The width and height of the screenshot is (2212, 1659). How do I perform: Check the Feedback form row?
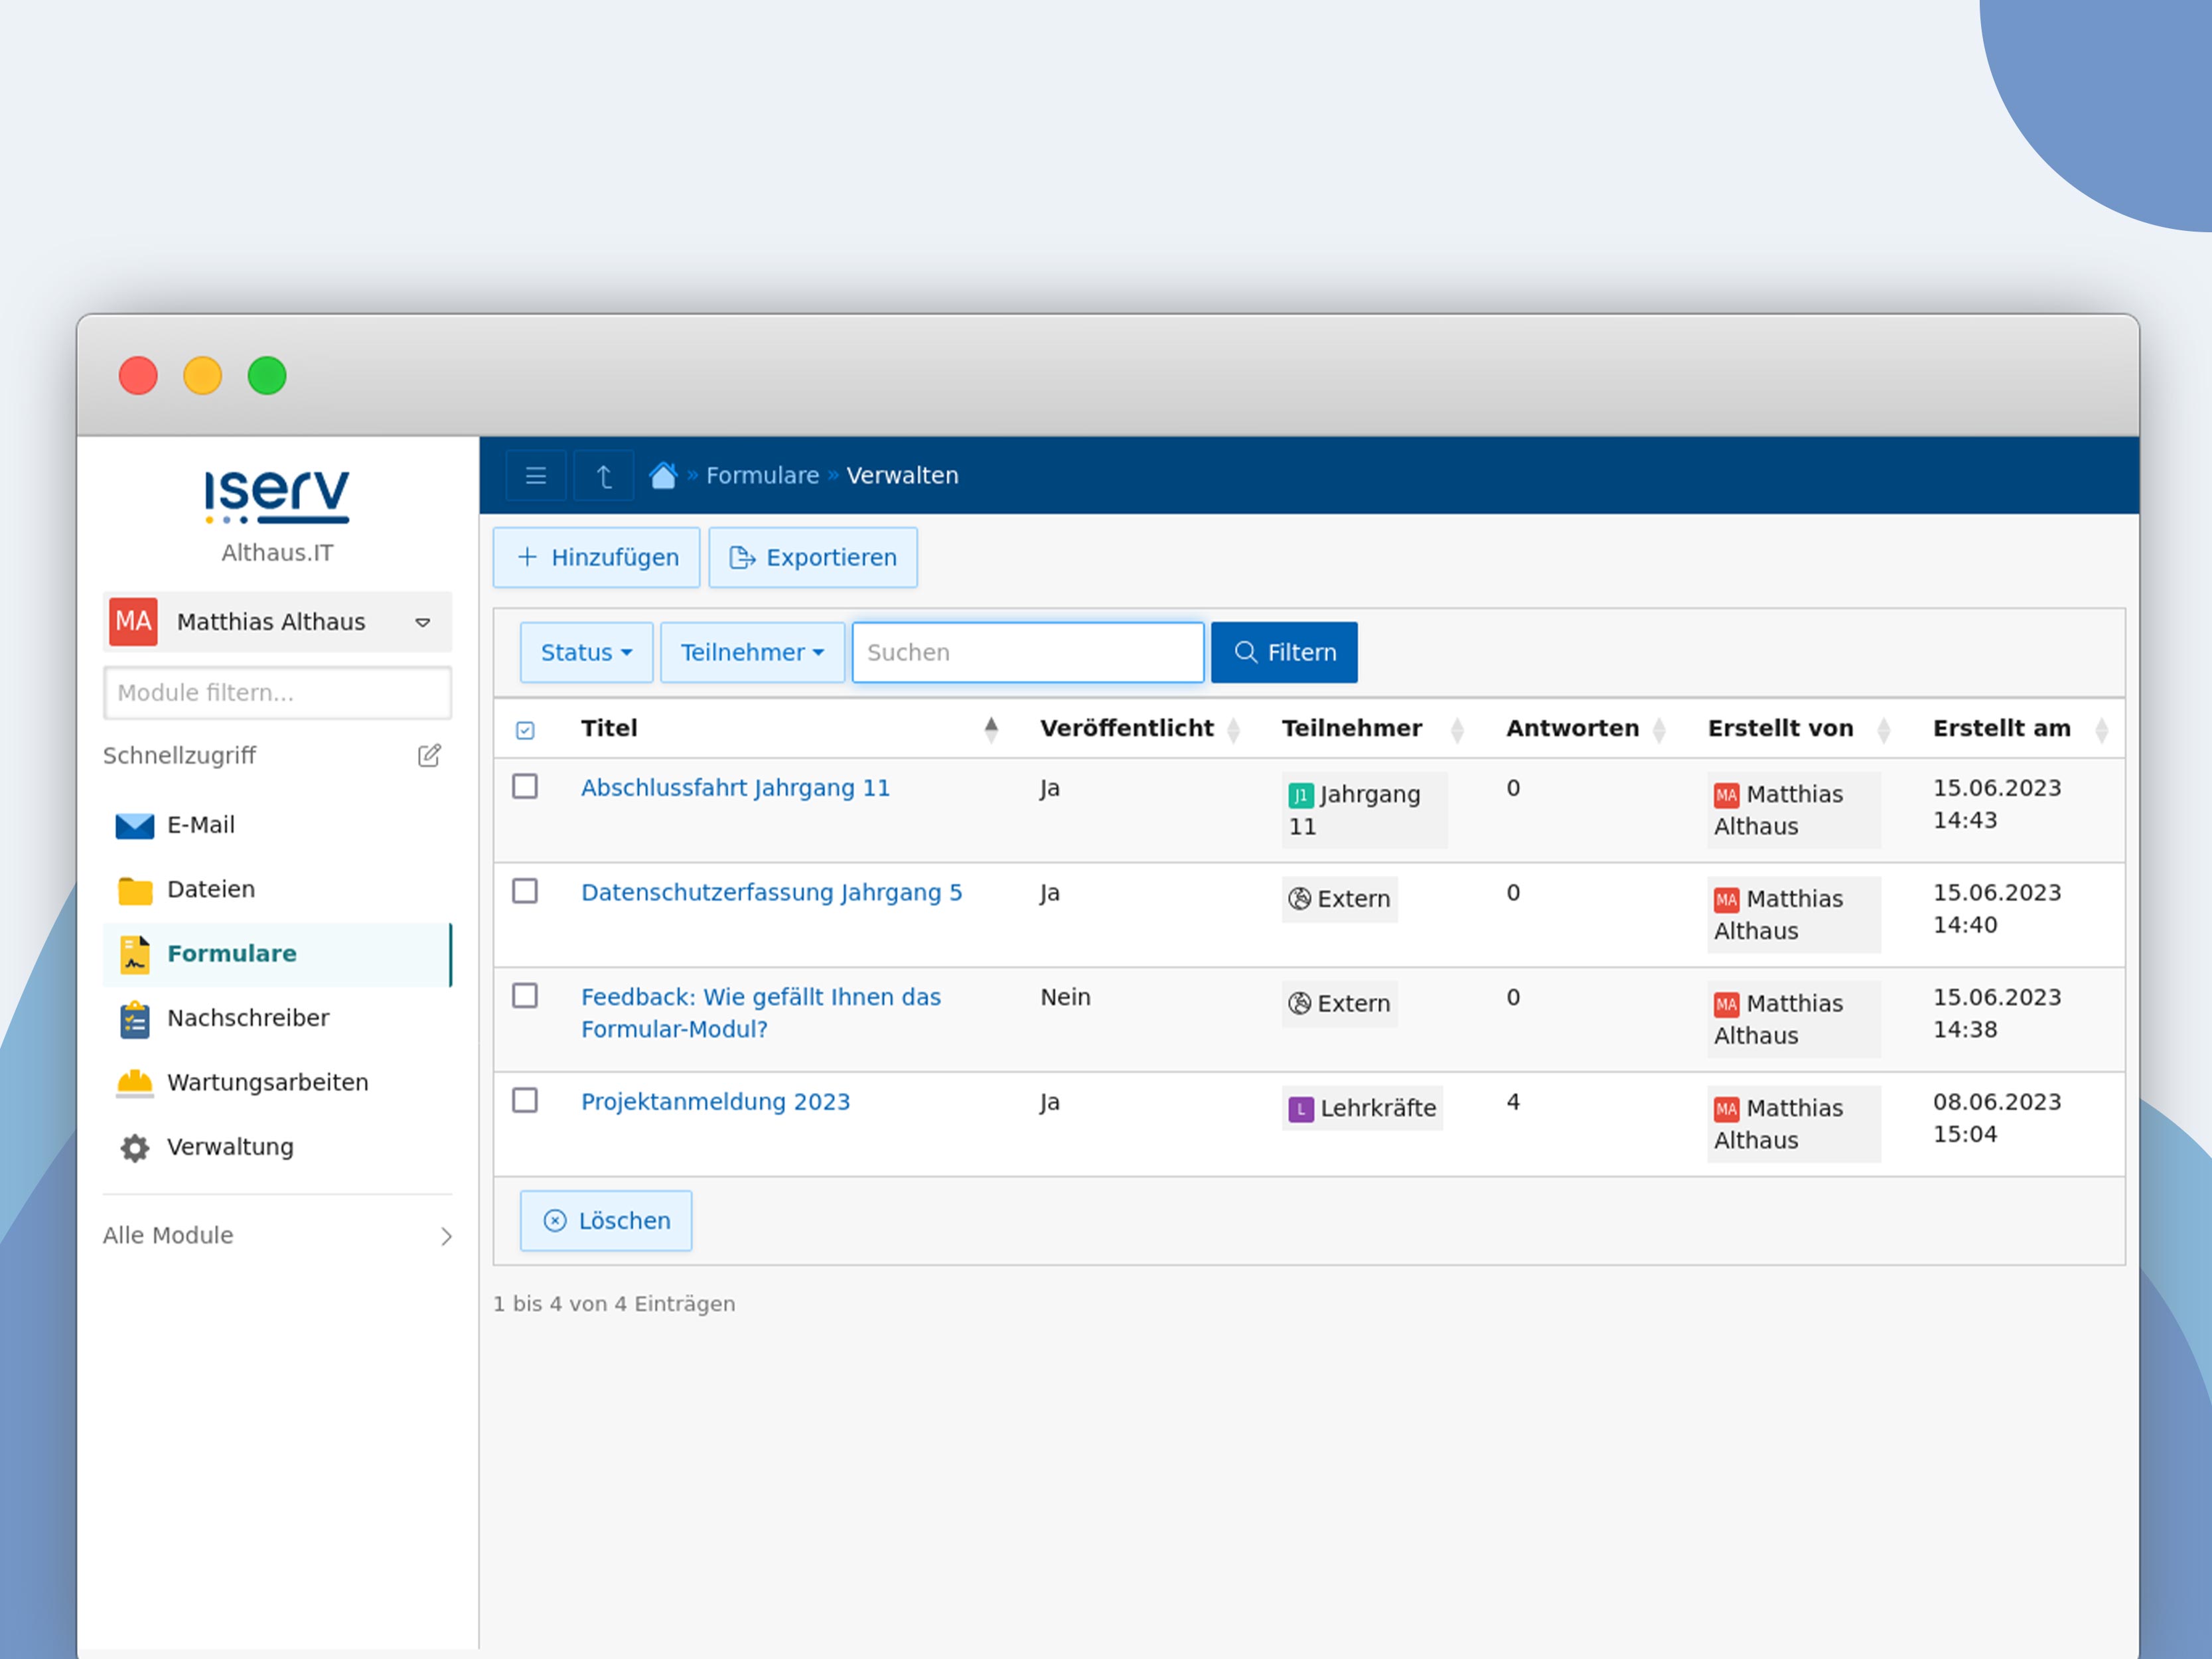(525, 996)
